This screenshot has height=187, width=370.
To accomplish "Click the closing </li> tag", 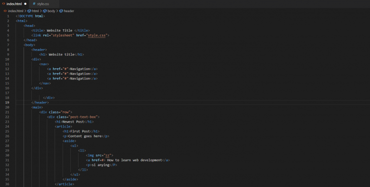I will point(83,170).
